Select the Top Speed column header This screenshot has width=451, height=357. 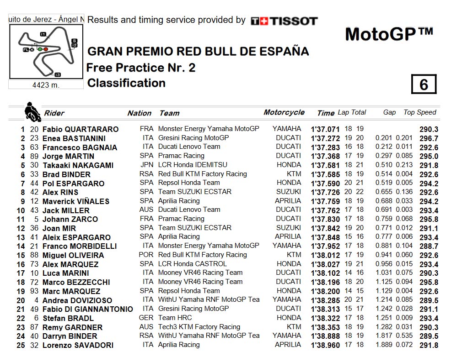coord(420,112)
